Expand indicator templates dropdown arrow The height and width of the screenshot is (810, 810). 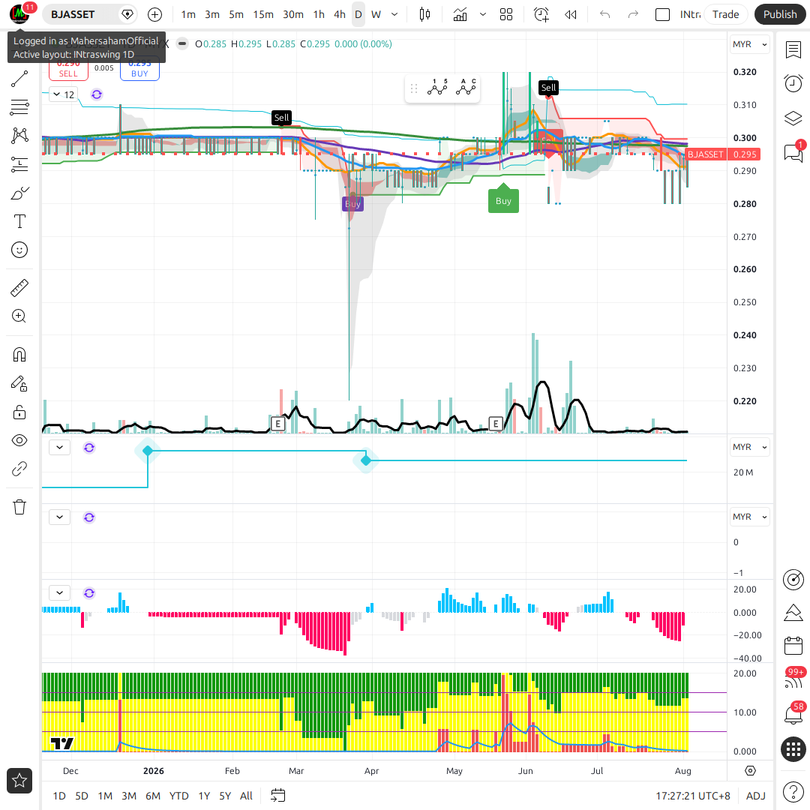click(482, 14)
